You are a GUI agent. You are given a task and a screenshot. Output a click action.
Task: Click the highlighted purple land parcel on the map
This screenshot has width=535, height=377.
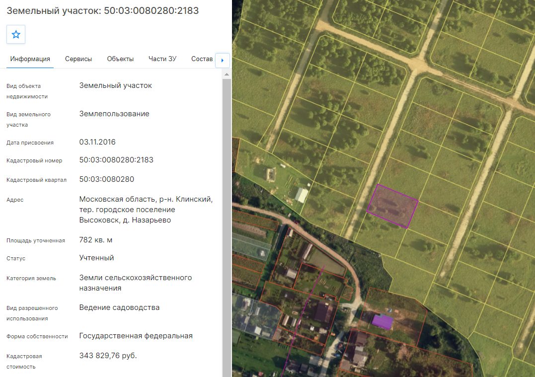[x=392, y=206]
